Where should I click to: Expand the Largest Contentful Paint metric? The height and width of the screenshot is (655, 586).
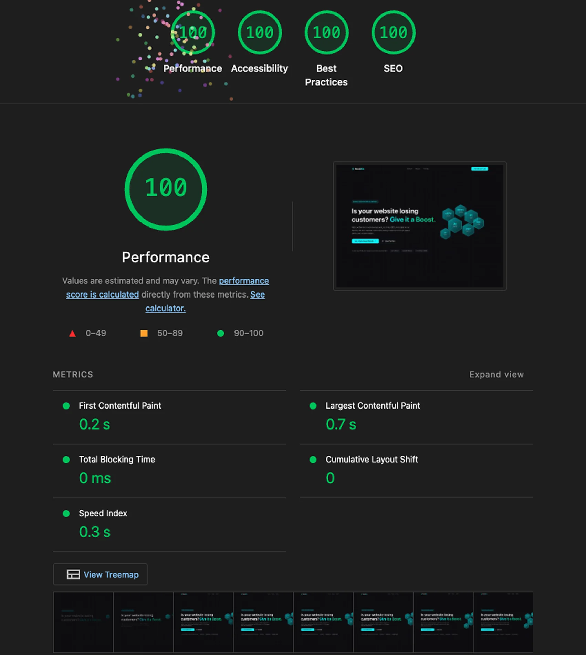pyautogui.click(x=373, y=406)
